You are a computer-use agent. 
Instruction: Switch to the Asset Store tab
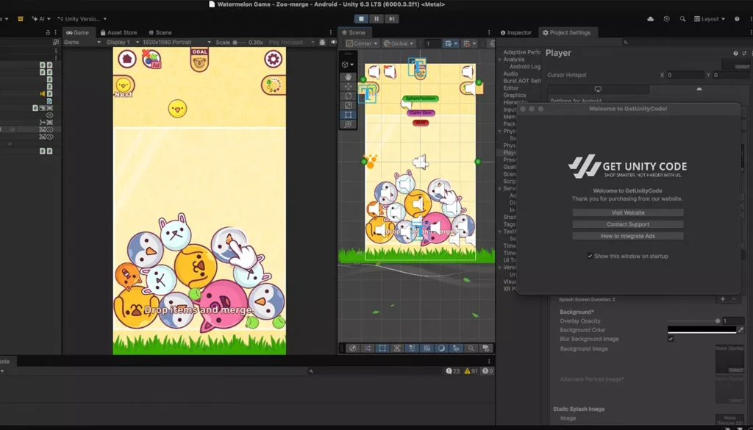click(118, 32)
